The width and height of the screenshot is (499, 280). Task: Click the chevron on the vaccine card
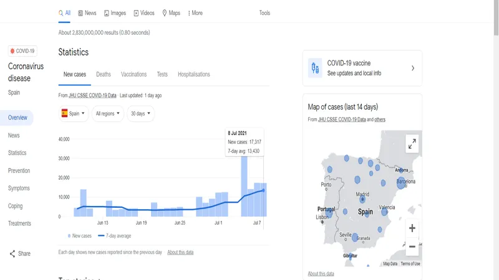click(413, 68)
